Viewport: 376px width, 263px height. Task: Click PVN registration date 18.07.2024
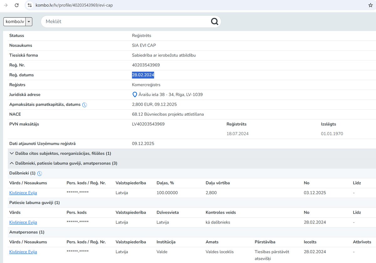(238, 134)
